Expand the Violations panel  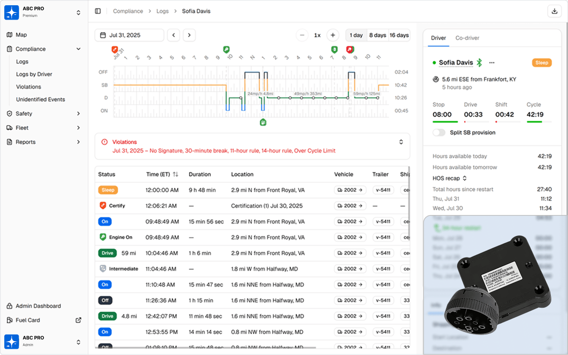pyautogui.click(x=401, y=142)
